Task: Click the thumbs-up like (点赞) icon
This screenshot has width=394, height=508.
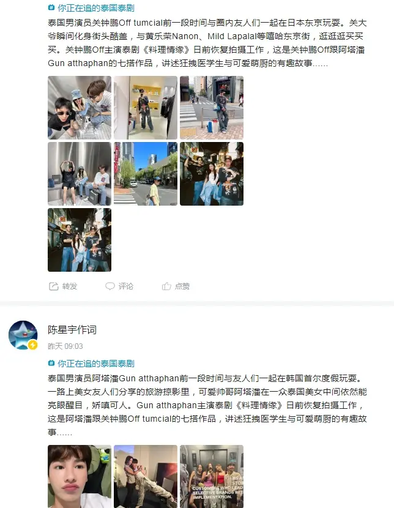Action: pos(166,286)
